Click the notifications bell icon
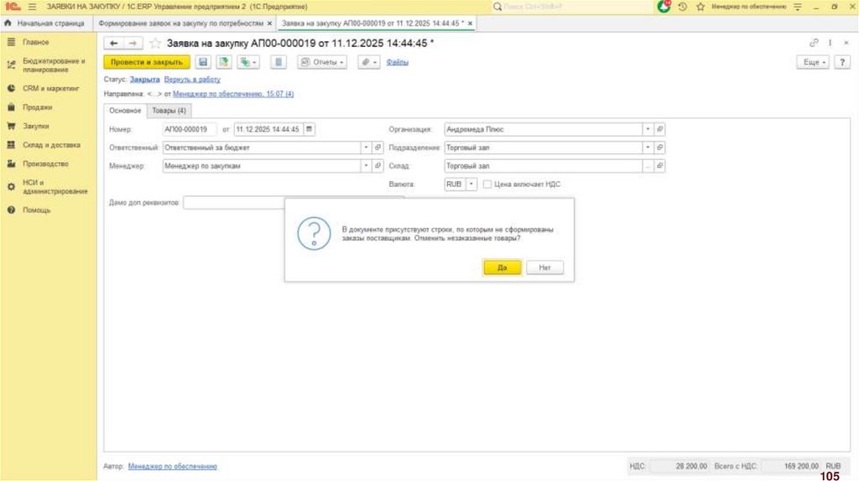 [x=664, y=7]
